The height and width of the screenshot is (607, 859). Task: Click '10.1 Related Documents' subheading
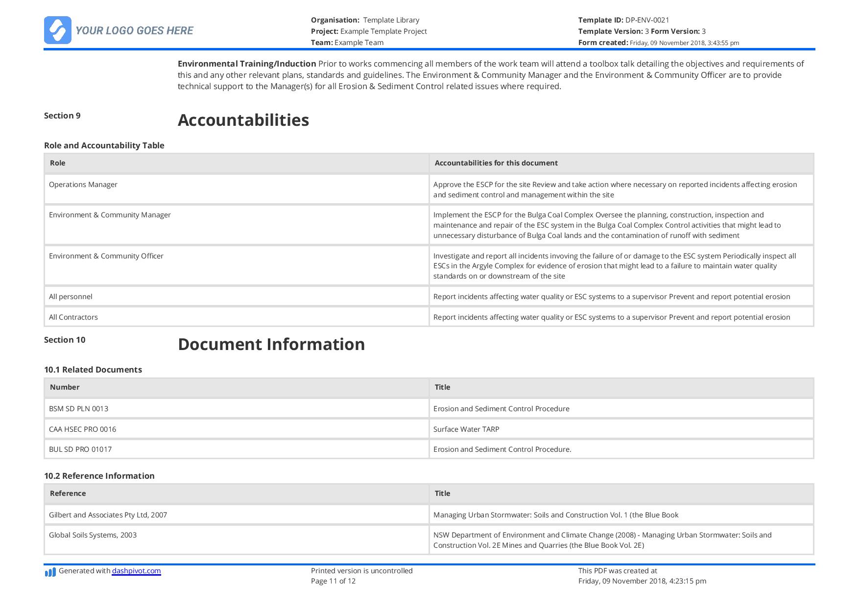coord(93,370)
